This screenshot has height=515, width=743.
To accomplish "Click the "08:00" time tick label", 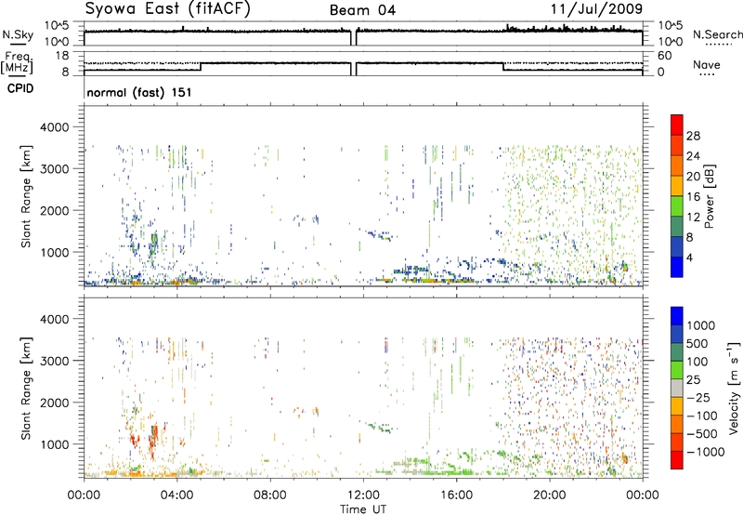I will 270,495.
